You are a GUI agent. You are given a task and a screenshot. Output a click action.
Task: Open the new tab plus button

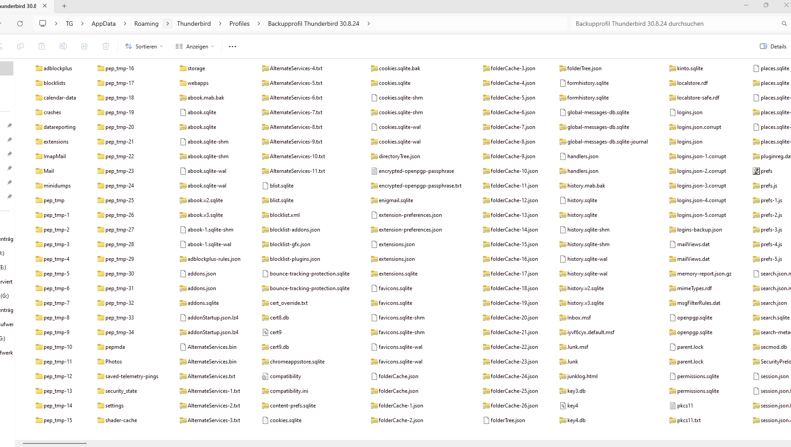[x=64, y=6]
